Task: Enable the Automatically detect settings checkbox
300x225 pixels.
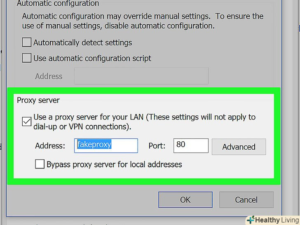Action: click(27, 42)
